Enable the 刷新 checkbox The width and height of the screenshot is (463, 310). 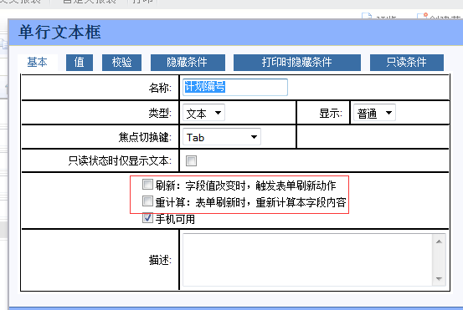[147, 185]
